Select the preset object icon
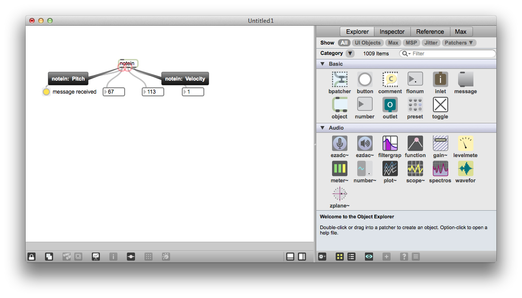Viewport: 522px width, 298px height. pos(415,104)
